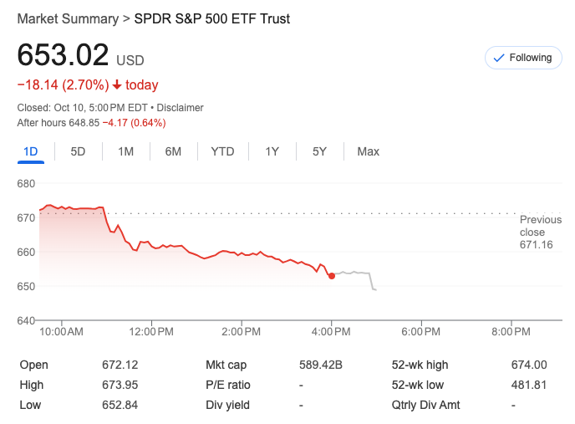Open the Disclaimer link
The image size is (575, 424).
(181, 108)
